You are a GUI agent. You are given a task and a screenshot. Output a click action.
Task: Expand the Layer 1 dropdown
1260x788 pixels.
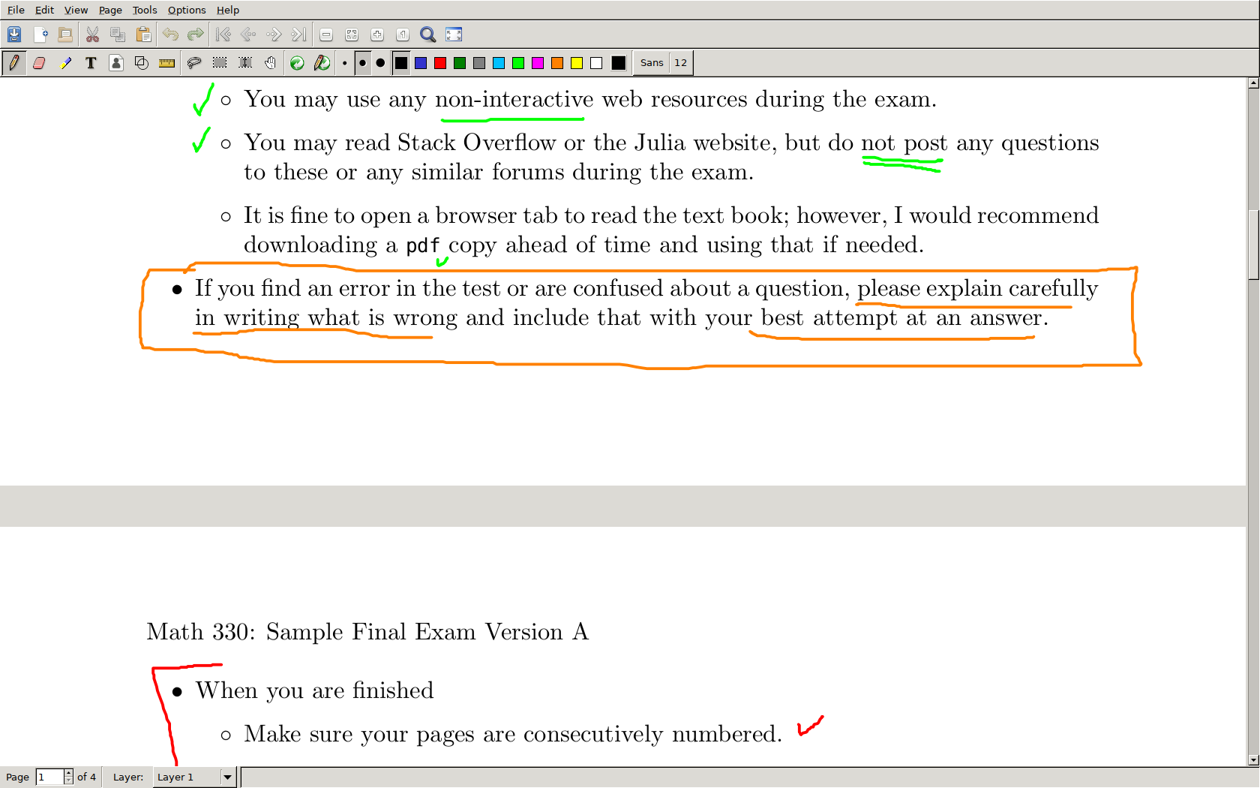[x=227, y=777]
